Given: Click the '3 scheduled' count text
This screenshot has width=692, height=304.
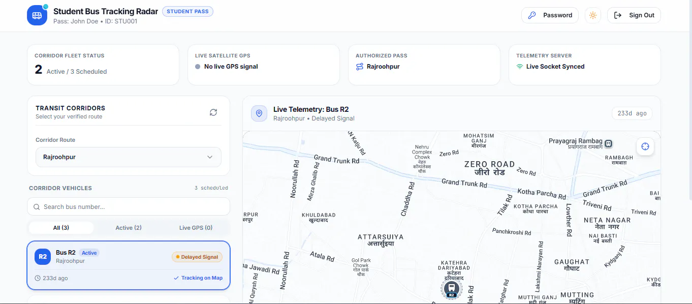Looking at the screenshot, I should [211, 188].
